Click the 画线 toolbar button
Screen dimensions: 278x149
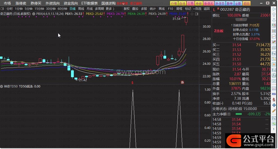(x=161, y=9)
